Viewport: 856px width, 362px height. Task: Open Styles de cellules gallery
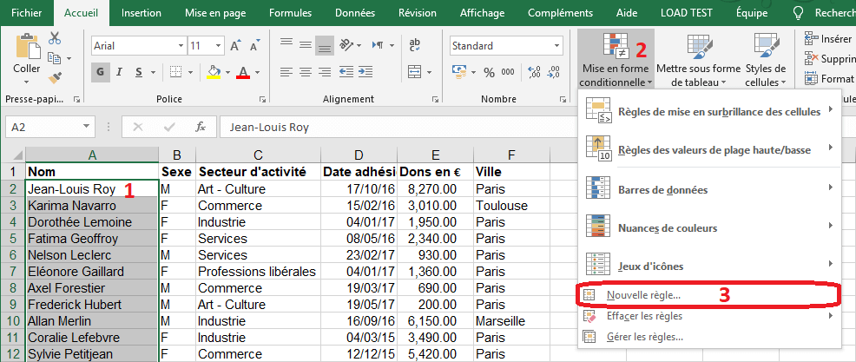click(x=766, y=60)
